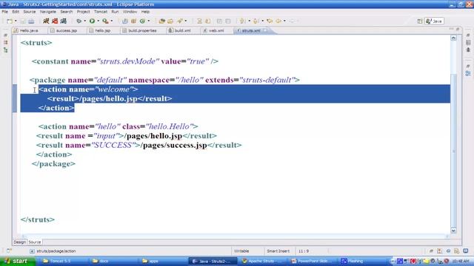Open the New wizard toolbar icon
The height and width of the screenshot is (266, 474).
tap(10, 21)
